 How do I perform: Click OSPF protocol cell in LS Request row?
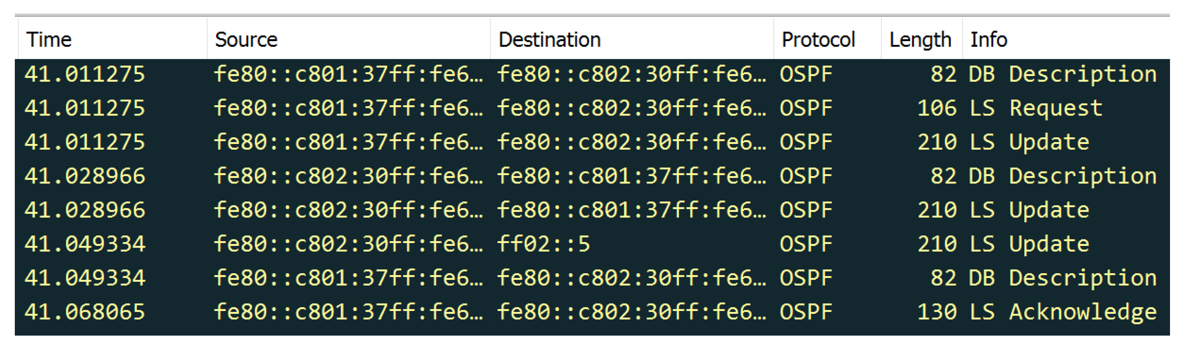pyautogui.click(x=806, y=108)
